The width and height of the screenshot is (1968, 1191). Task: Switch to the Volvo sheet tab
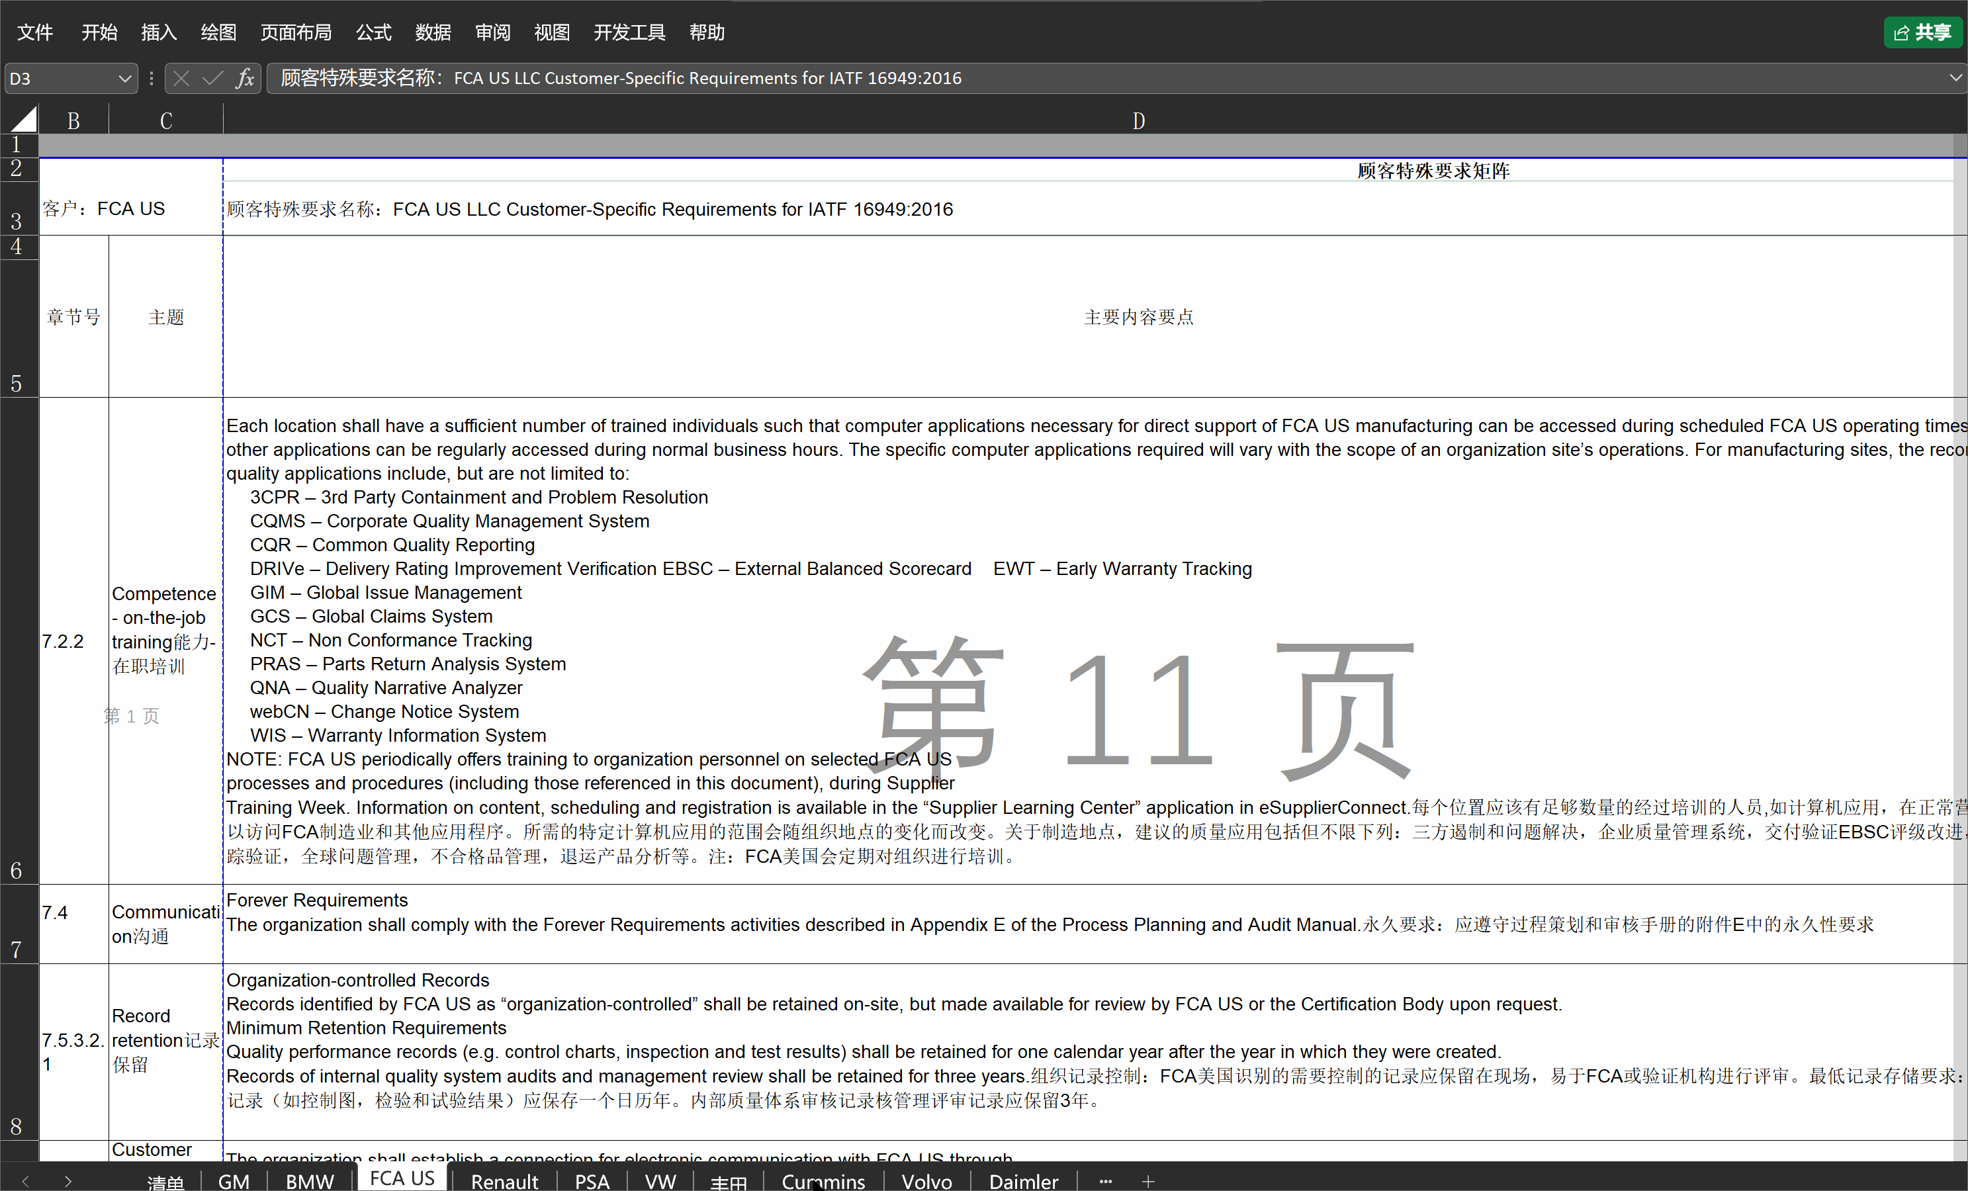926,1182
